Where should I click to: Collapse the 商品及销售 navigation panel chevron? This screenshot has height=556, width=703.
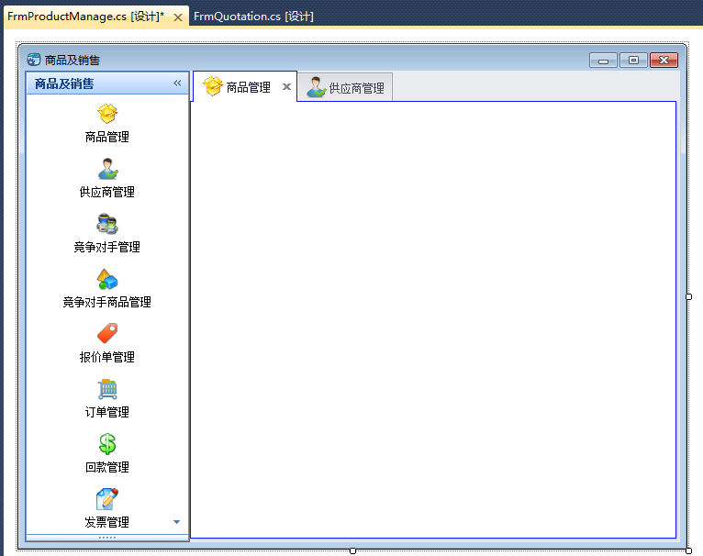(177, 83)
